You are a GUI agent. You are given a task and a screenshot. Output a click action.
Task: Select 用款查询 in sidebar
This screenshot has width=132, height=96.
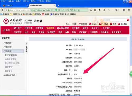coord(9,71)
